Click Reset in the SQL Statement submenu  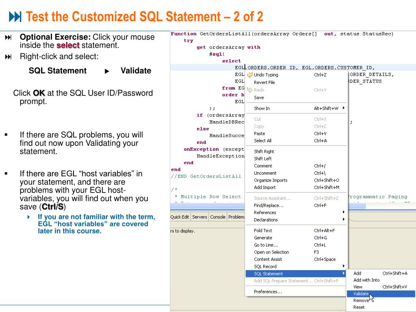coord(359,307)
